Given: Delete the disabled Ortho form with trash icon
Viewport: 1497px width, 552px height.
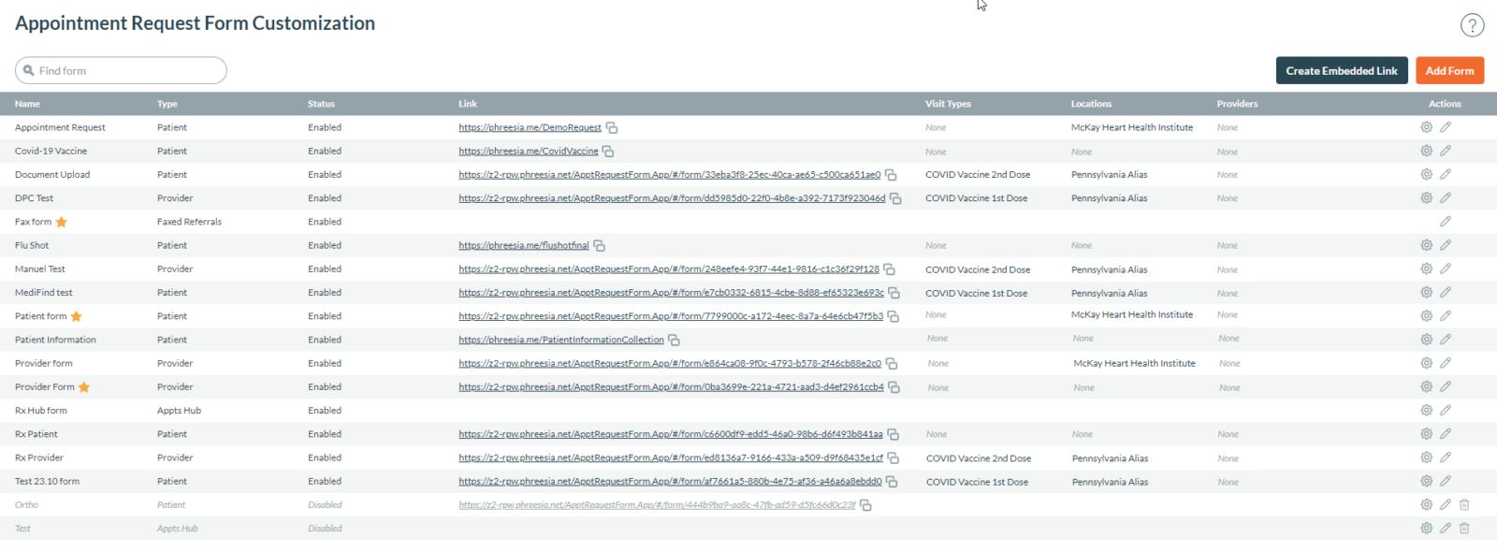Looking at the screenshot, I should [1464, 504].
